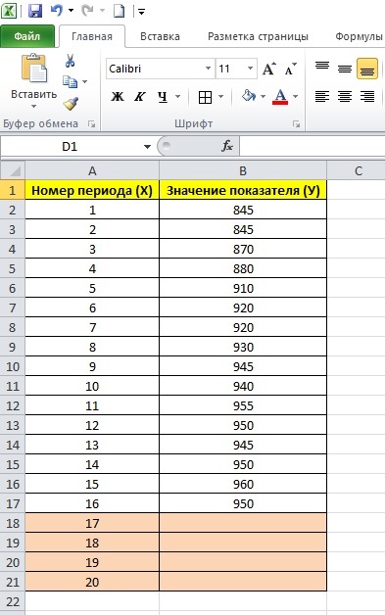Click the Redo arrow icon
Screen dimensions: 385x615
pos(87,11)
